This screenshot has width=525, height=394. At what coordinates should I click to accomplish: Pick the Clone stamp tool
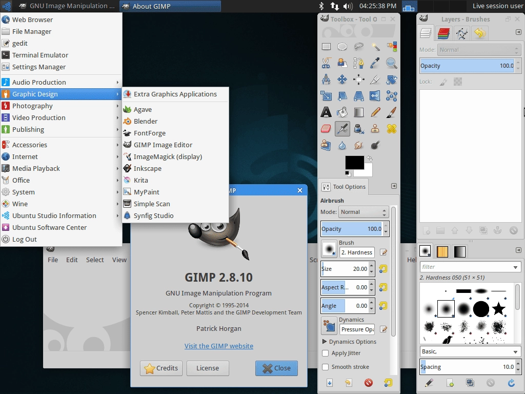click(375, 129)
